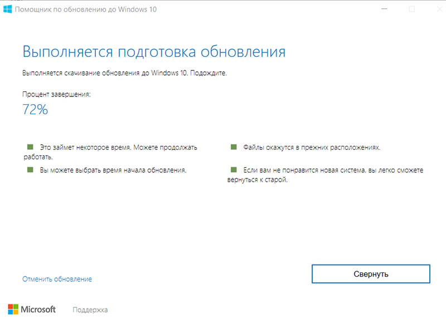This screenshot has width=446, height=317.
Task: Click the Microsoft logo in footer
Action: 32,309
